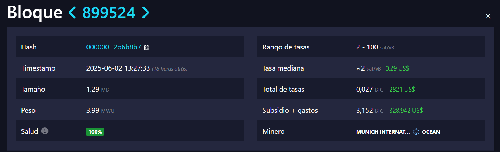Go to the previous block with left chevron

click(x=72, y=13)
